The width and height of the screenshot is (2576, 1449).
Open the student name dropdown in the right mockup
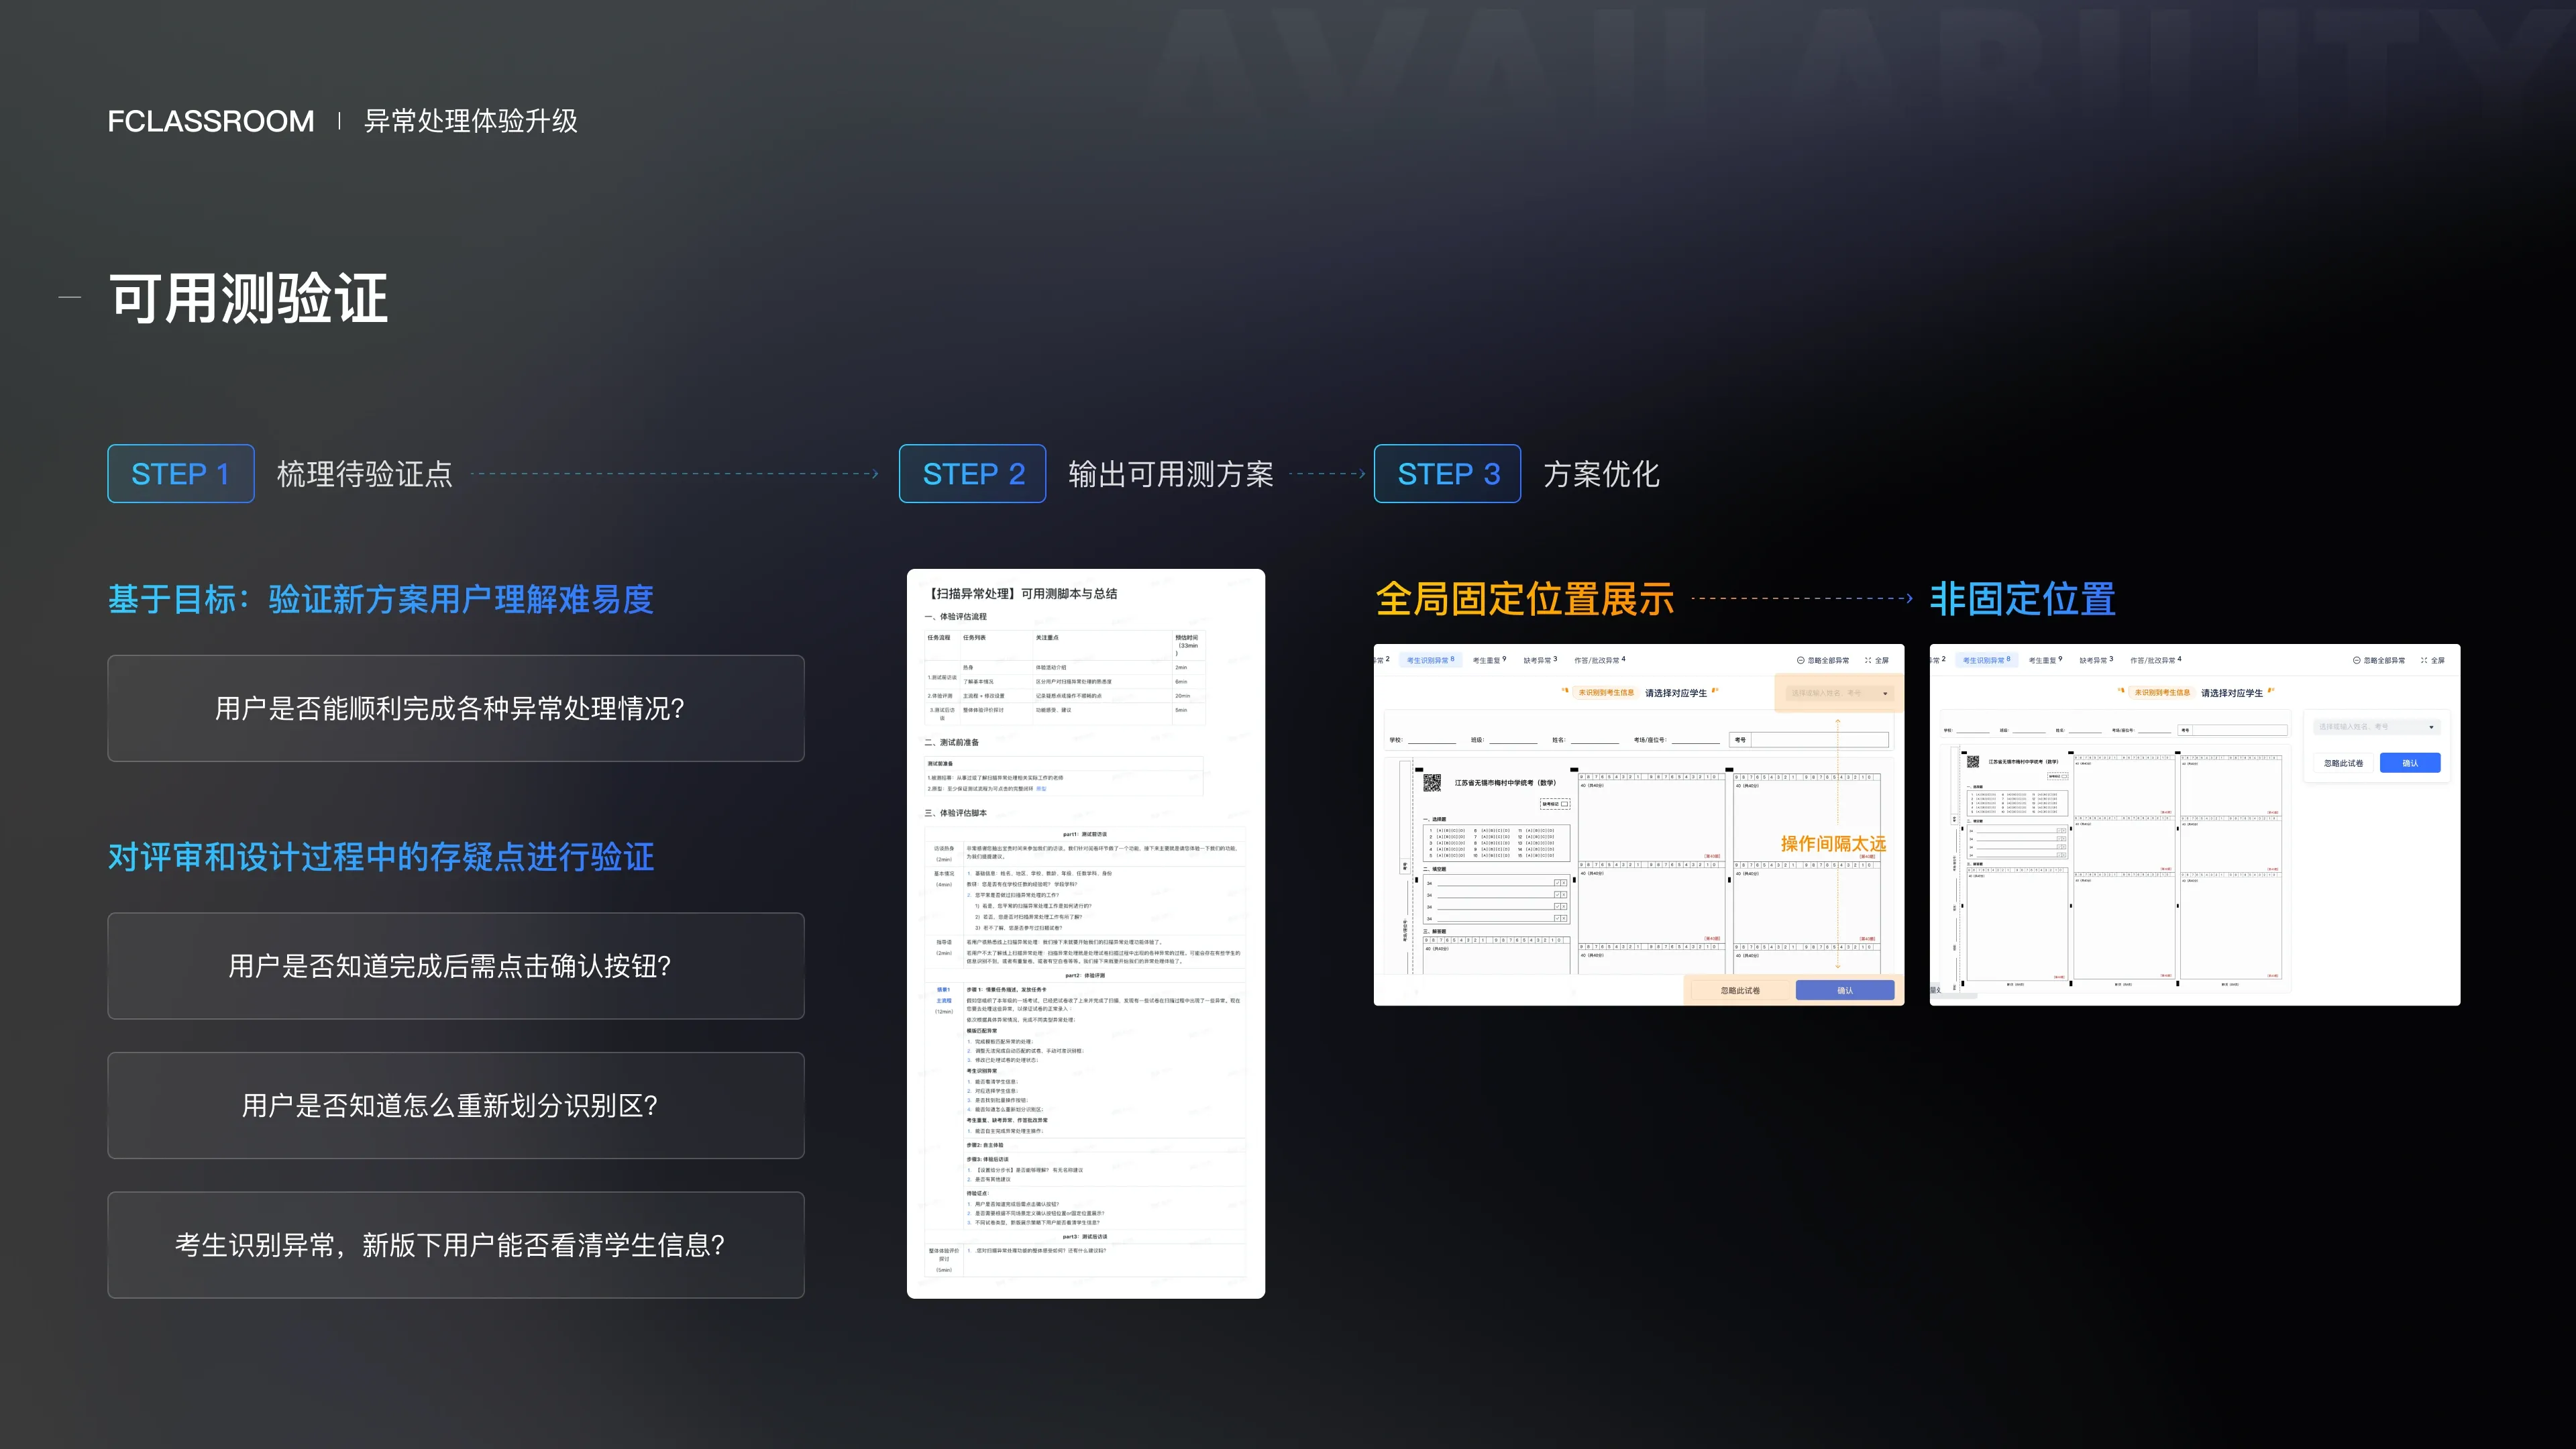click(x=2377, y=727)
